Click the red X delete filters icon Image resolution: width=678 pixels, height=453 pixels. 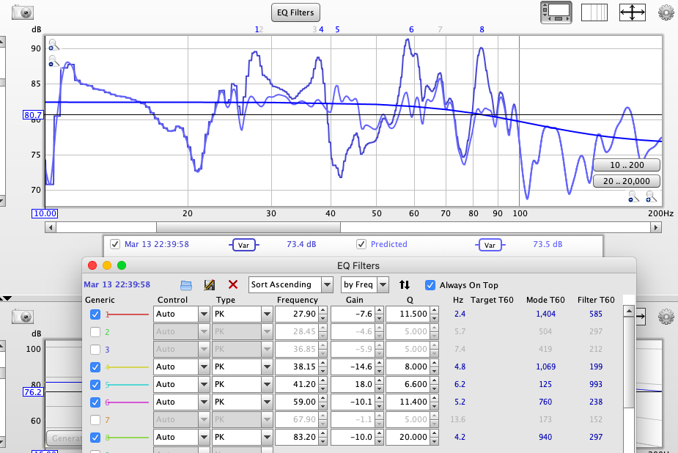tap(233, 284)
